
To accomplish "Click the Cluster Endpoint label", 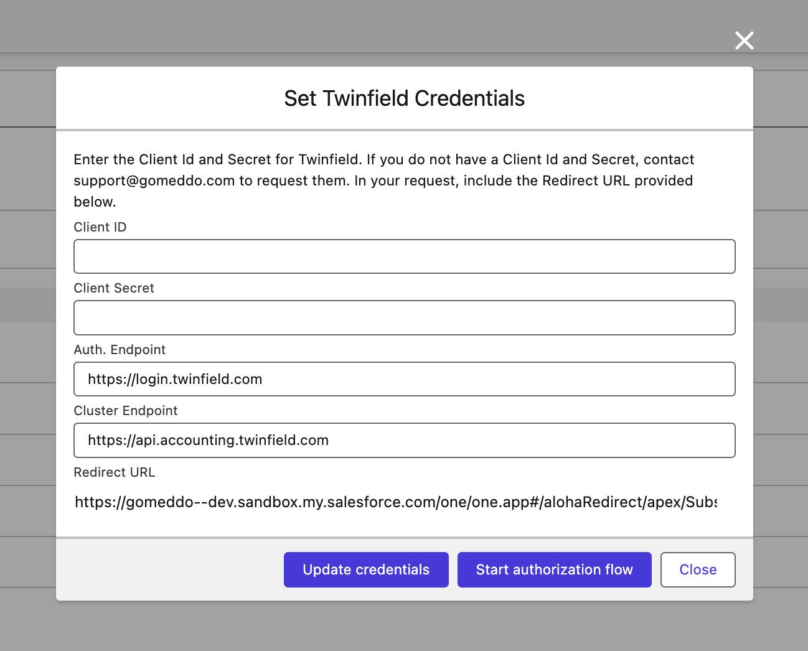I will tap(126, 410).
